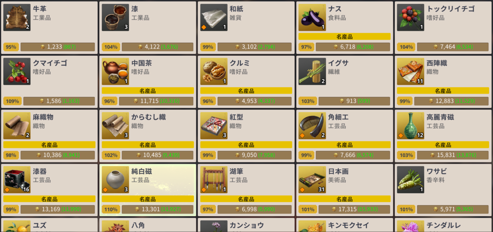Select the 中国茶 teapot icon

116,72
